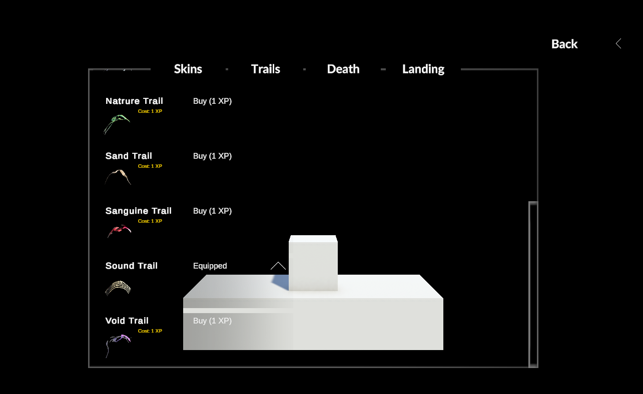Buy the Natrure Trail for 1 XP
Screen dimensions: 643x394
click(x=212, y=101)
